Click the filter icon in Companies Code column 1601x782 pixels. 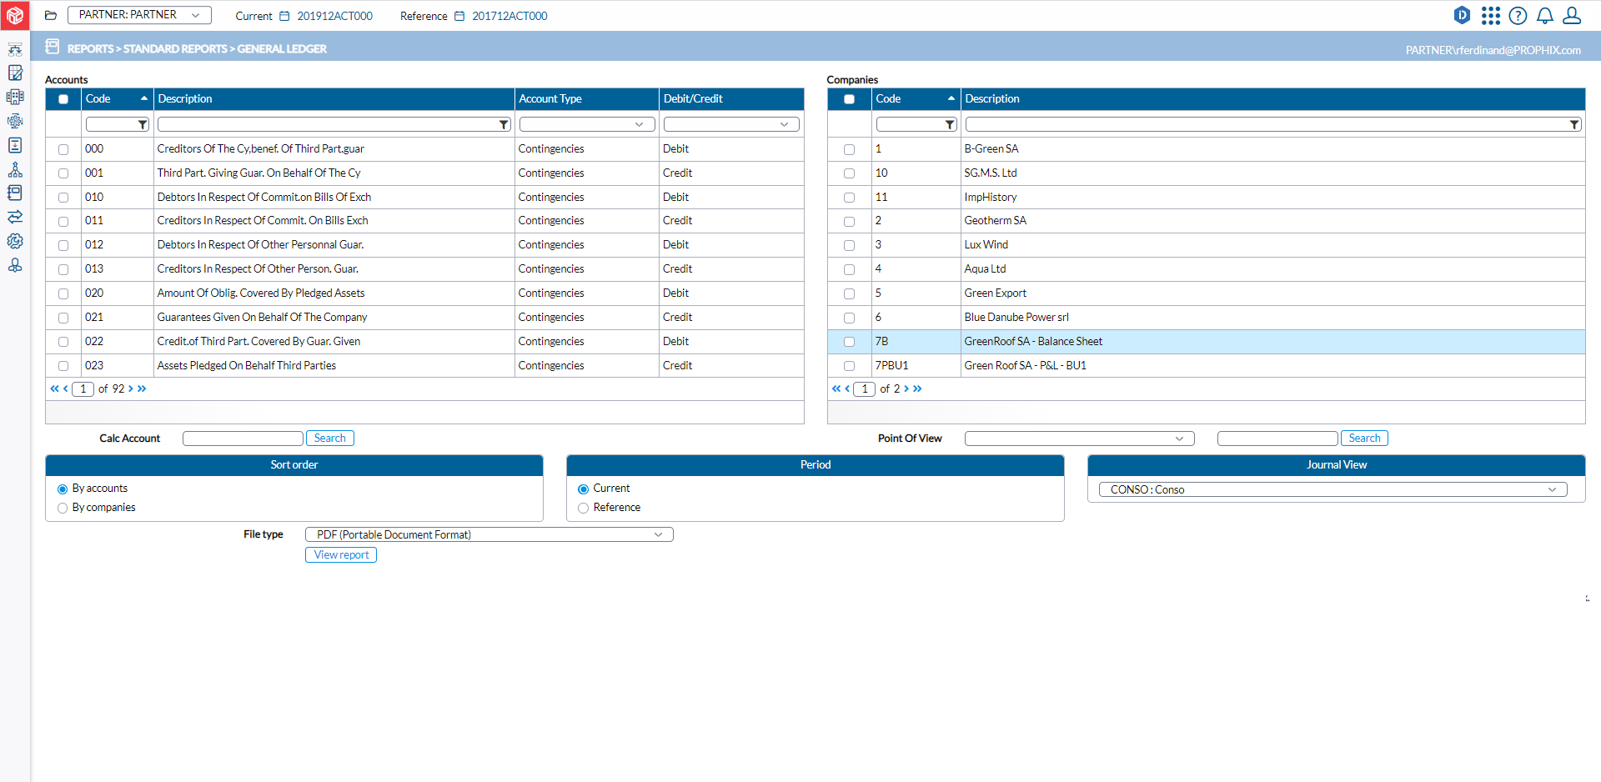coord(949,125)
